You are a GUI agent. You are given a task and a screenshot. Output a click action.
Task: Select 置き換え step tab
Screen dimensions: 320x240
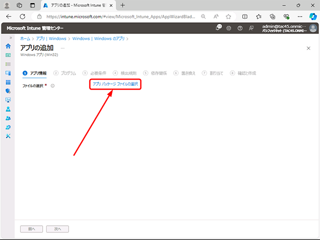pyautogui.click(x=184, y=73)
